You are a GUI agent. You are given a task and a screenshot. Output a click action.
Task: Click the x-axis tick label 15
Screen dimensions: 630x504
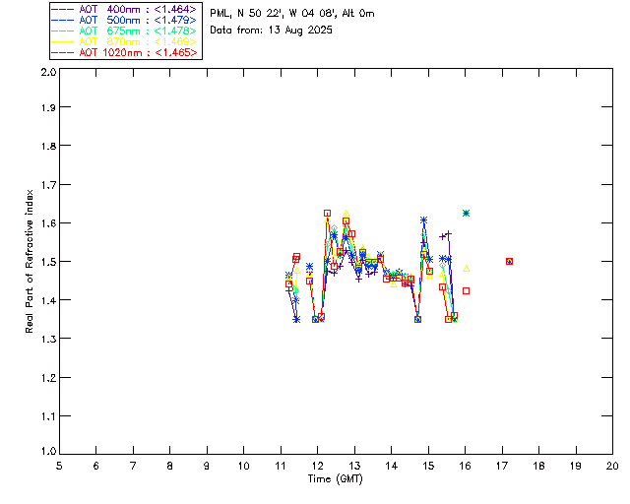pyautogui.click(x=429, y=466)
